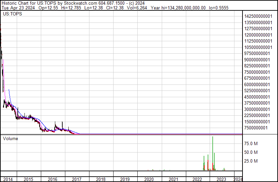Viewport: 278px width, 182px height.
Task: Pick the 2020 year marker
Action: pos(149,179)
